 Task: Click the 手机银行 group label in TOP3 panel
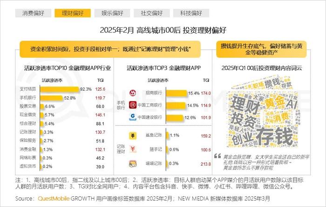pyautogui.click(x=121, y=105)
